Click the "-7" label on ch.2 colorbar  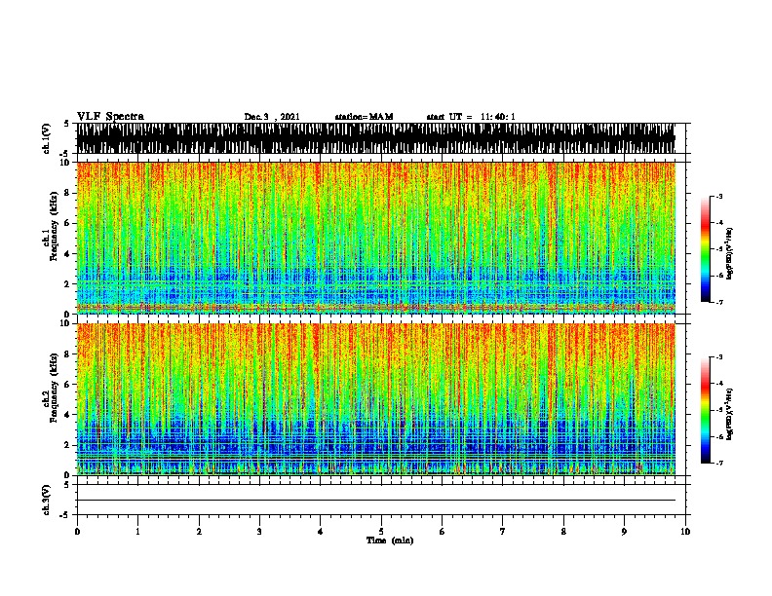tap(719, 463)
